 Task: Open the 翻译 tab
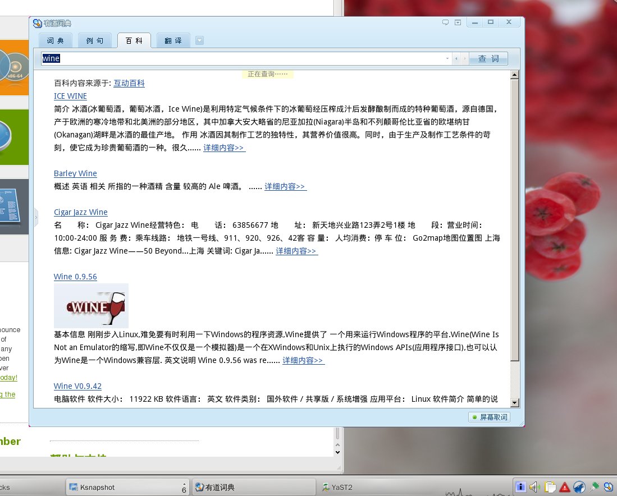[x=173, y=40]
